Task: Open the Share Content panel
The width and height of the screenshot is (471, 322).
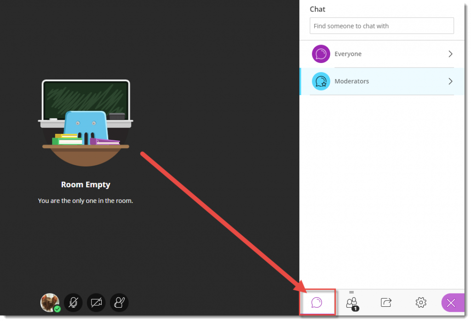Action: 386,302
